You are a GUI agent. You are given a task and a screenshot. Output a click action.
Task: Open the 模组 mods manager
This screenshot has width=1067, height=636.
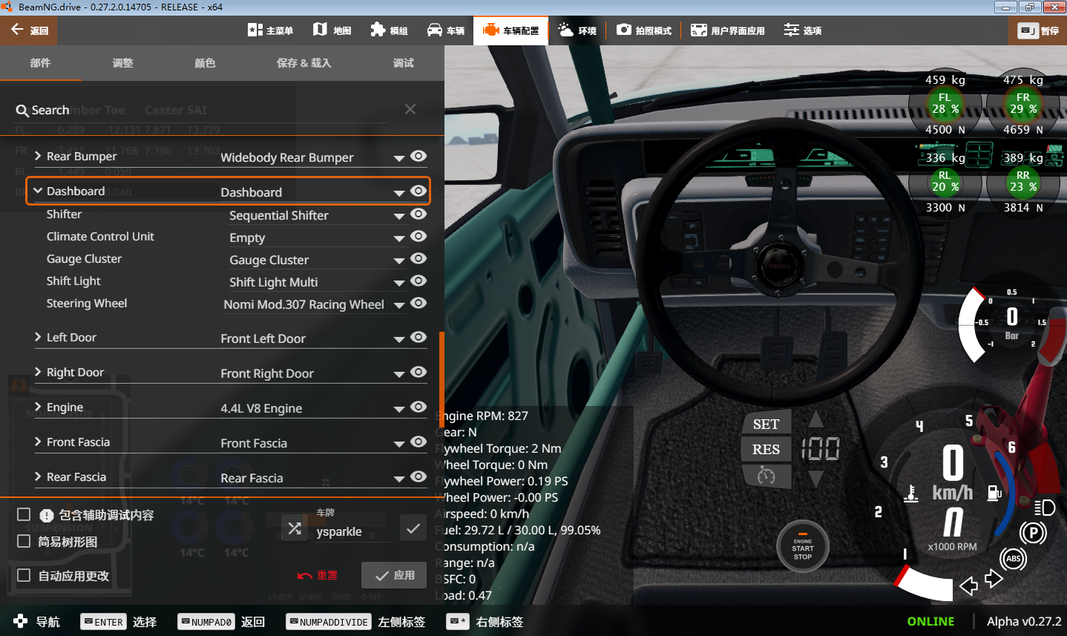(390, 30)
